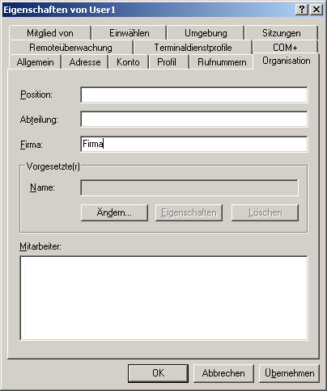Viewport: 327px width, 391px height.
Task: Switch to the Adresse tab
Action: [x=85, y=62]
